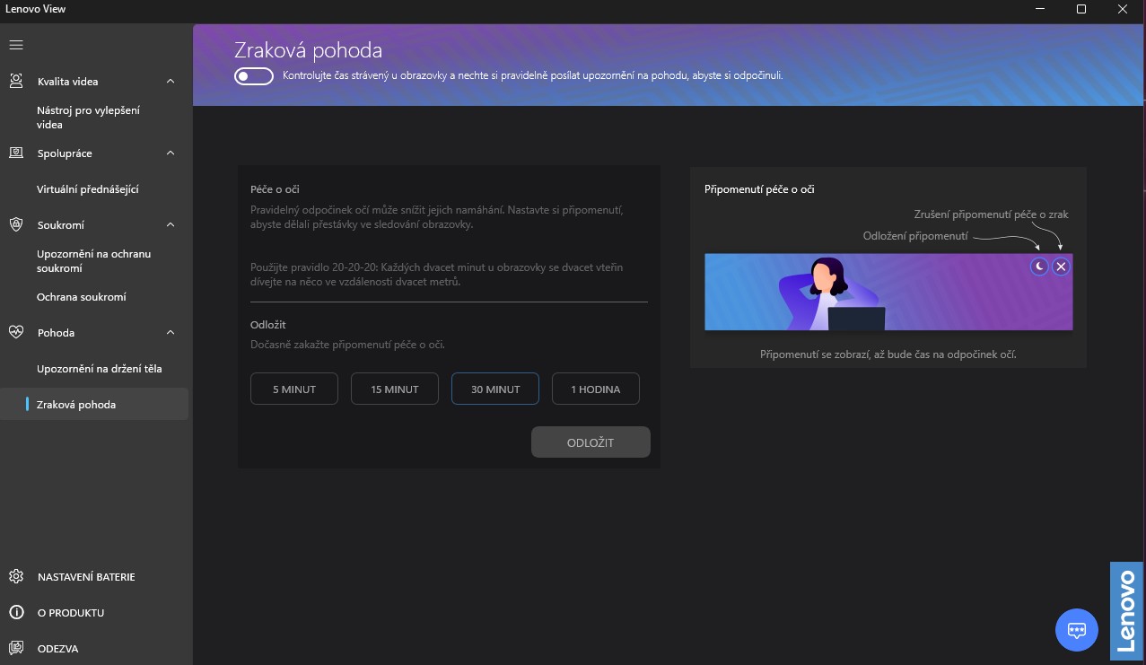Click the Soukromí shield icon
Image resolution: width=1146 pixels, height=665 pixels.
(x=16, y=225)
